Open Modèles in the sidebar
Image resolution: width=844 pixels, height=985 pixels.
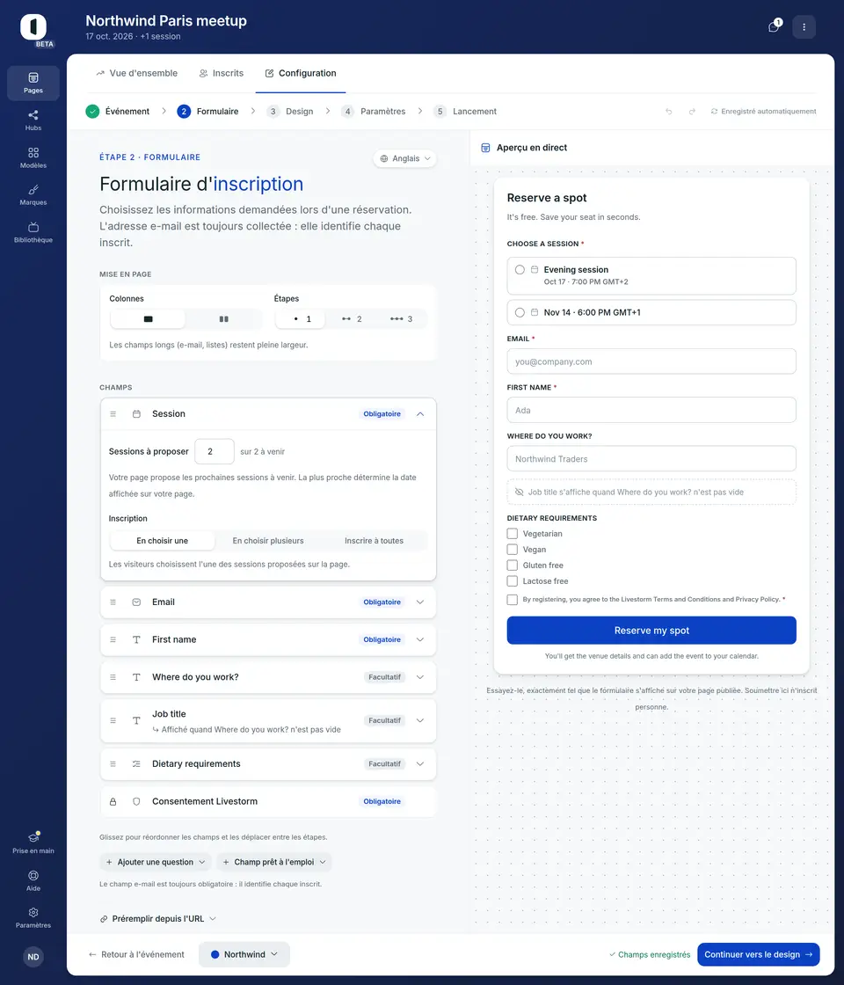[x=33, y=157]
